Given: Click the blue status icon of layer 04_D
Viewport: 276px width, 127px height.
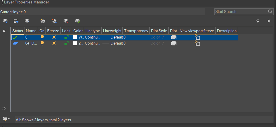Looking at the screenshot, I should (15, 43).
